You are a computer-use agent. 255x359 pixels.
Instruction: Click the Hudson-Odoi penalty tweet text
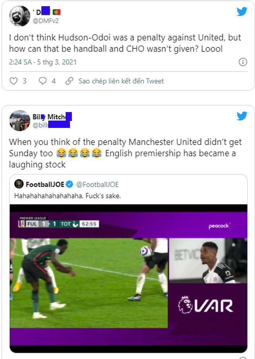125,44
